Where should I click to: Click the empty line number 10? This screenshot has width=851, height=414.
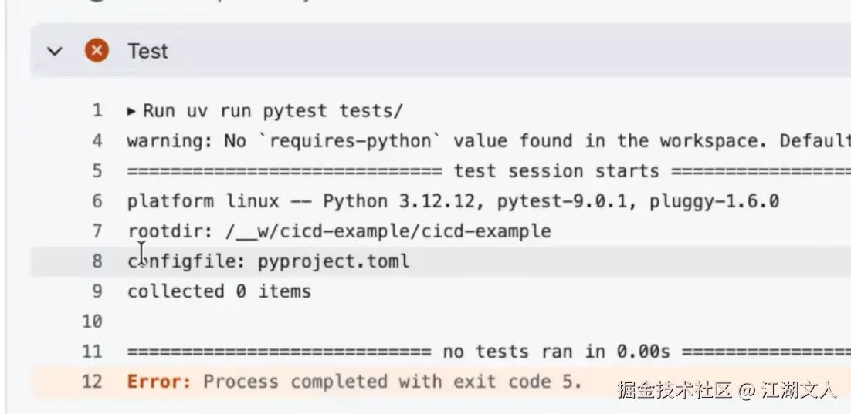coord(92,321)
